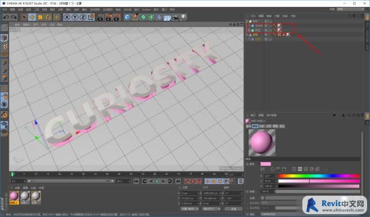370x217 pixels.
Task: Click the H rotation field in the Coordinates manager
Action: coord(234,193)
